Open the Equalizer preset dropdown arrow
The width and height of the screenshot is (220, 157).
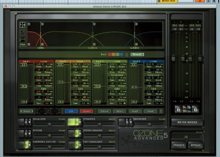coord(30,122)
